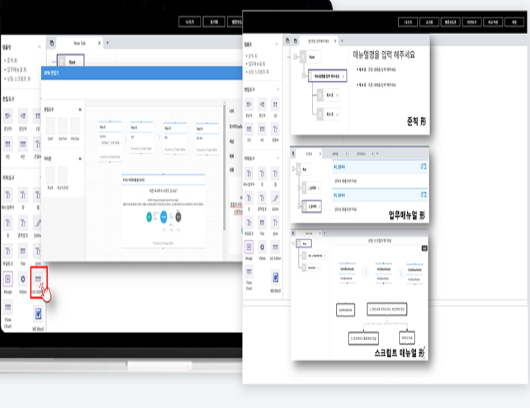Viewport: 530px width, 408px height.
Task: Add a new tab with plus button
Action: pos(107,43)
